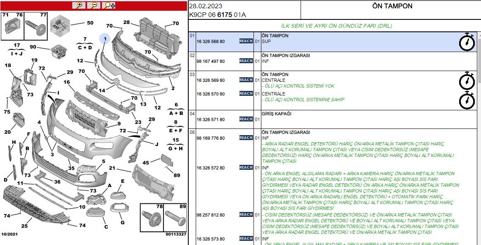Click the hardware kit image labeled 50
Image resolution: width=481 pixels, height=245 pixels.
click(x=61, y=25)
